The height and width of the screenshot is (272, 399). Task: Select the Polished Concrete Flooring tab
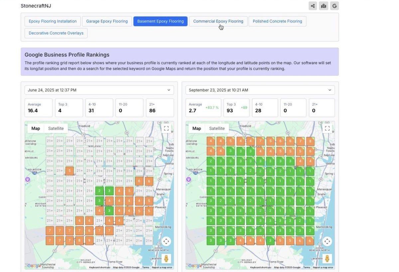[277, 21]
